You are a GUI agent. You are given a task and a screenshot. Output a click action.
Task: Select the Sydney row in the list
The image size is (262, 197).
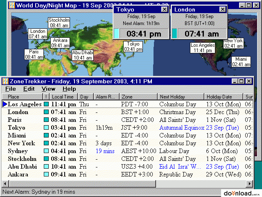[x=127, y=151]
